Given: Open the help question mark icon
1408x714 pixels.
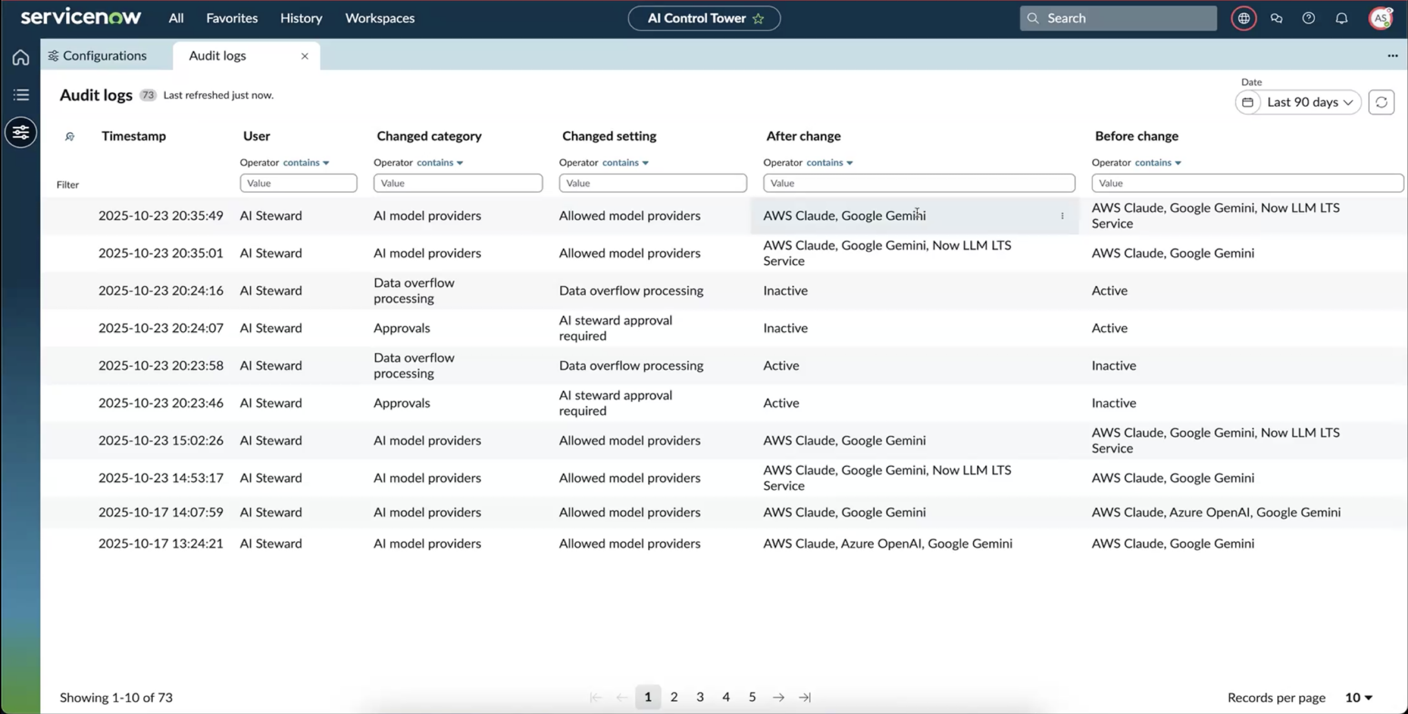Looking at the screenshot, I should [x=1309, y=19].
